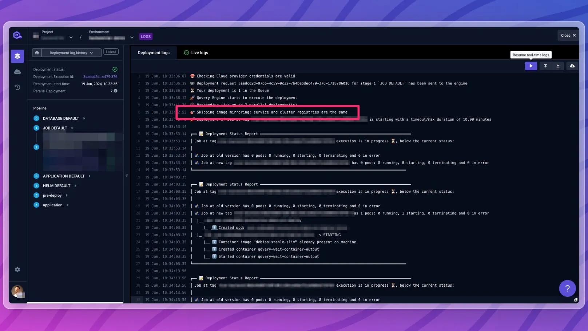Click the LOGS badge in breadcrumb
The width and height of the screenshot is (588, 331).
coord(146,37)
